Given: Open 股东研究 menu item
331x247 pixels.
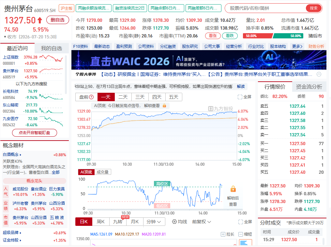Looking at the screenshot, I should 190,46.
